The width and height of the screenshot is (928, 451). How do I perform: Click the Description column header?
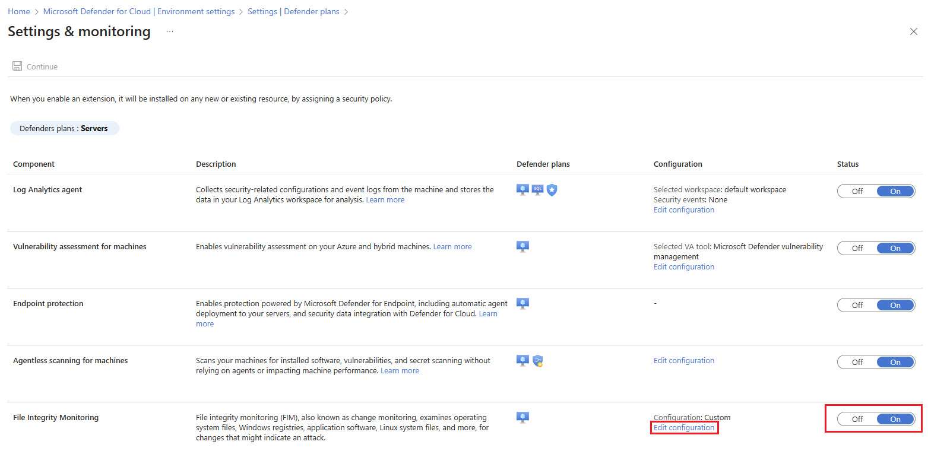pyautogui.click(x=216, y=164)
